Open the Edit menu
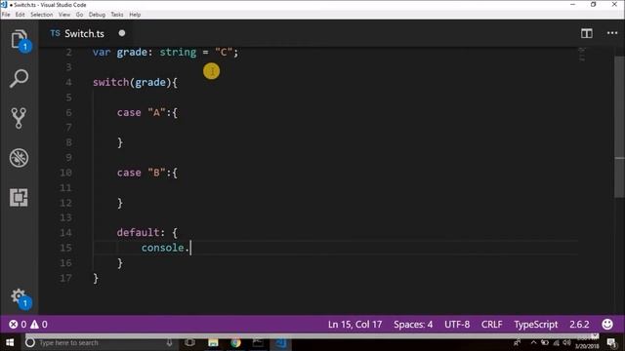 (x=20, y=15)
